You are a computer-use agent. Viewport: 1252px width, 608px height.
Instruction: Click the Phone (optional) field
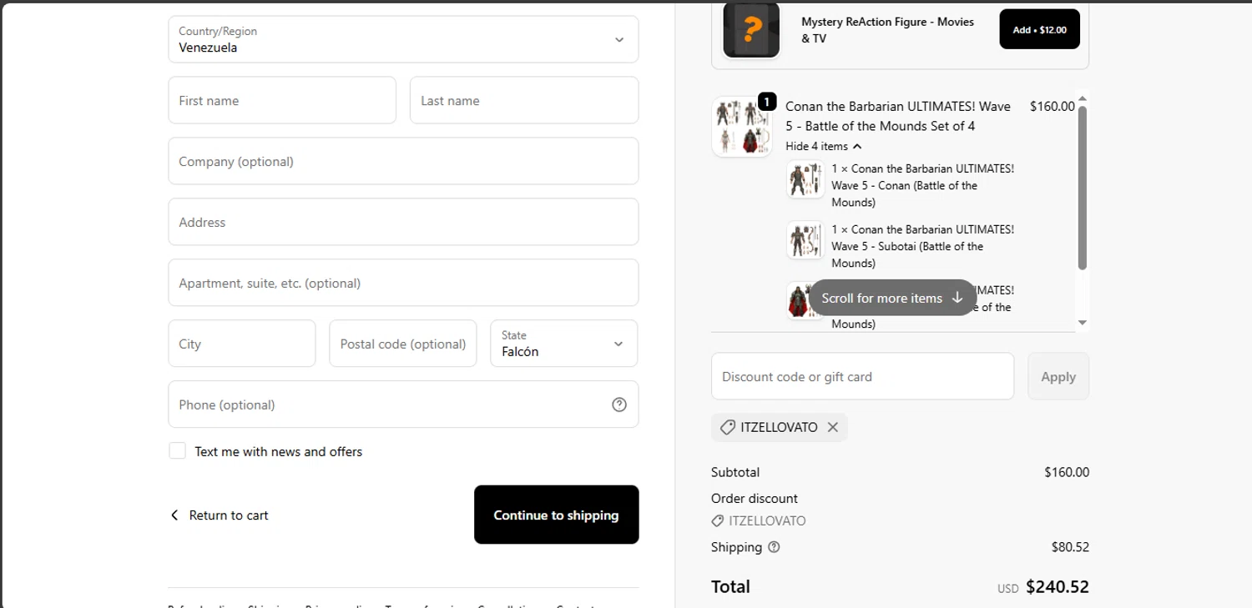point(403,404)
